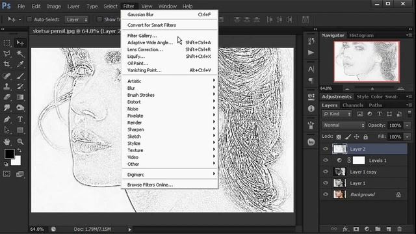The height and width of the screenshot is (234, 416).
Task: Select the Move tool in toolbox
Action: 20,43
